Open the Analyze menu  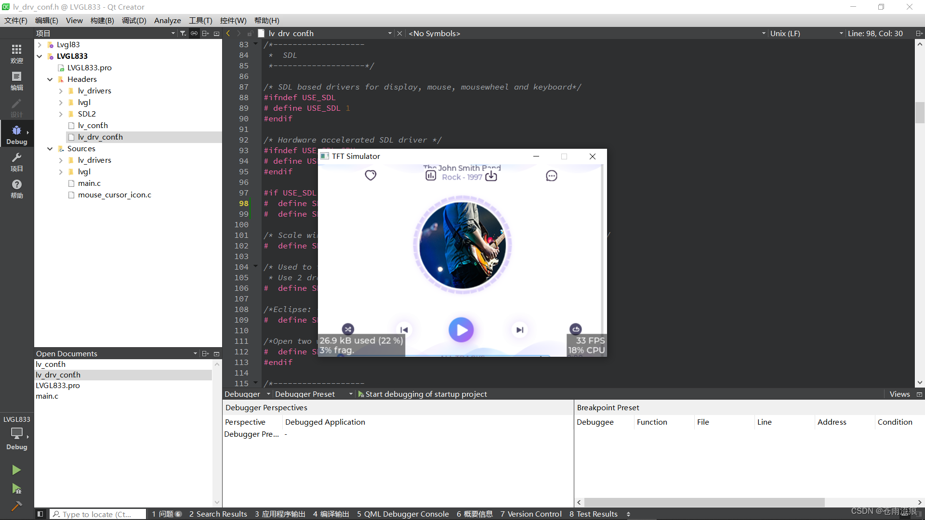(167, 20)
